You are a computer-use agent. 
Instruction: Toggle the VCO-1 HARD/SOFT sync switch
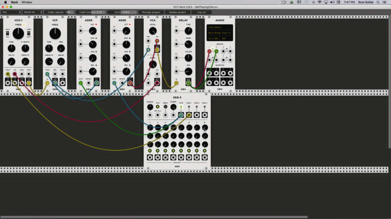click(29, 33)
